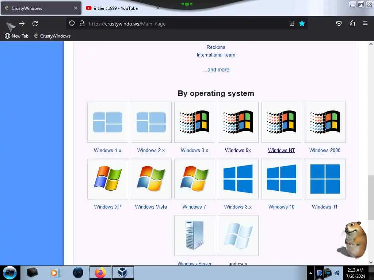Open the Windows XP text link
This screenshot has height=280, width=374.
click(x=108, y=207)
